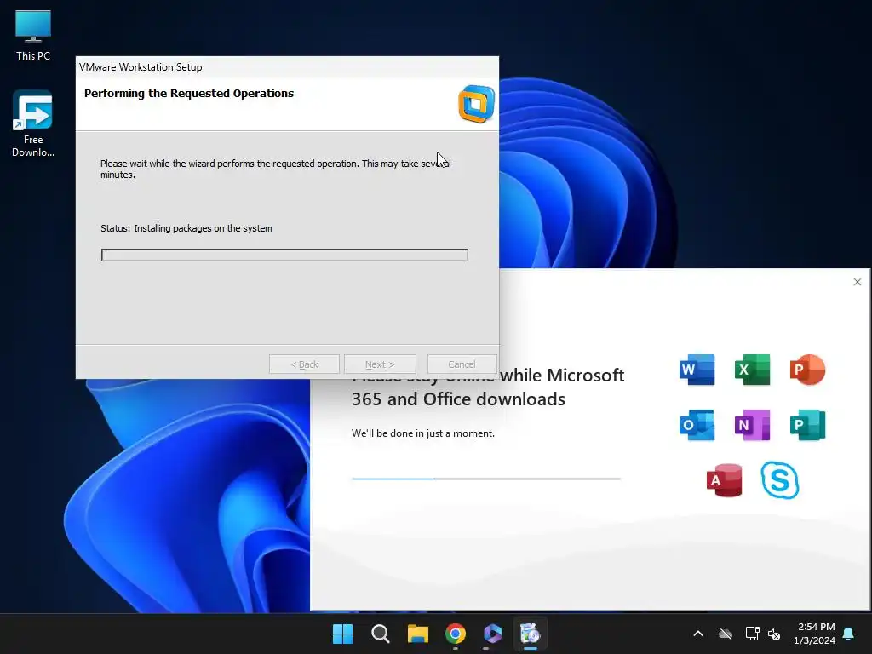This screenshot has height=654, width=872.
Task: Open the Windows Start menu
Action: point(342,634)
